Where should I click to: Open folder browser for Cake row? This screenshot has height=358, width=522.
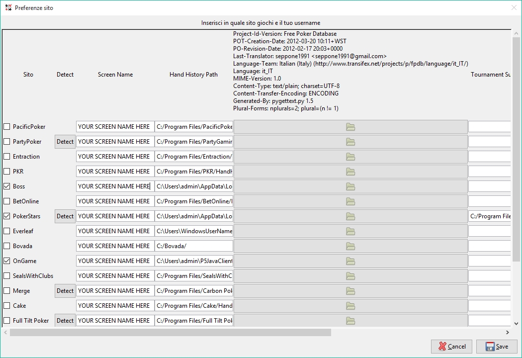(x=350, y=306)
